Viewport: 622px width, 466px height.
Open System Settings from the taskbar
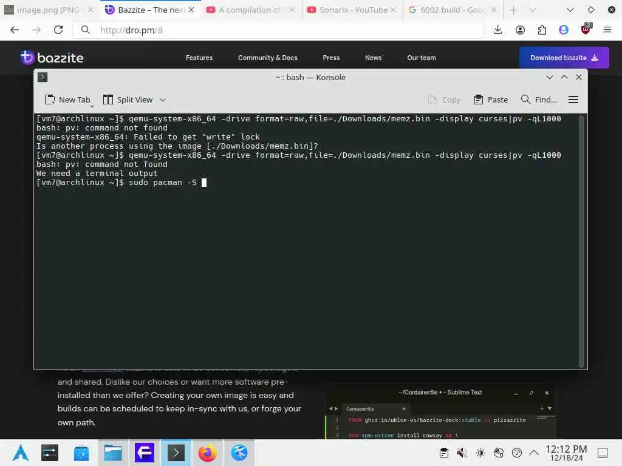point(50,453)
